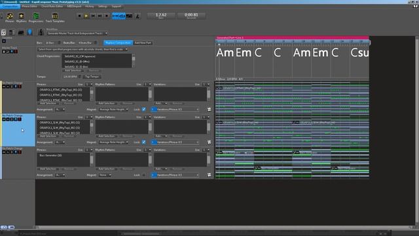Open Arrangement dropdown on Bass Generator track
This screenshot has height=236, width=419.
(x=60, y=175)
